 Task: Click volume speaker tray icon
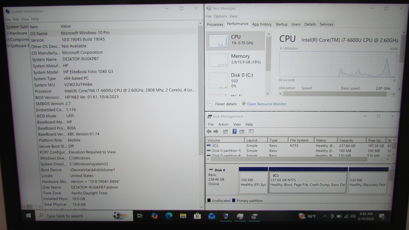353,216
